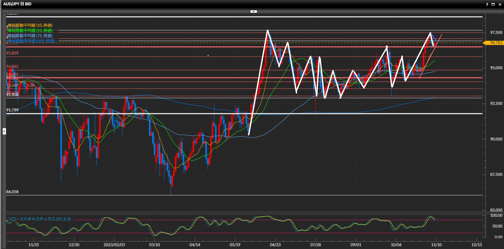Select the 86.058 support line label
504x249 pixels.
(x=12, y=192)
